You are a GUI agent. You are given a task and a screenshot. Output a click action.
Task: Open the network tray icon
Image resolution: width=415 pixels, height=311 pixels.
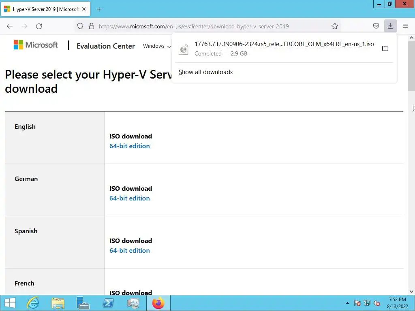367,303
